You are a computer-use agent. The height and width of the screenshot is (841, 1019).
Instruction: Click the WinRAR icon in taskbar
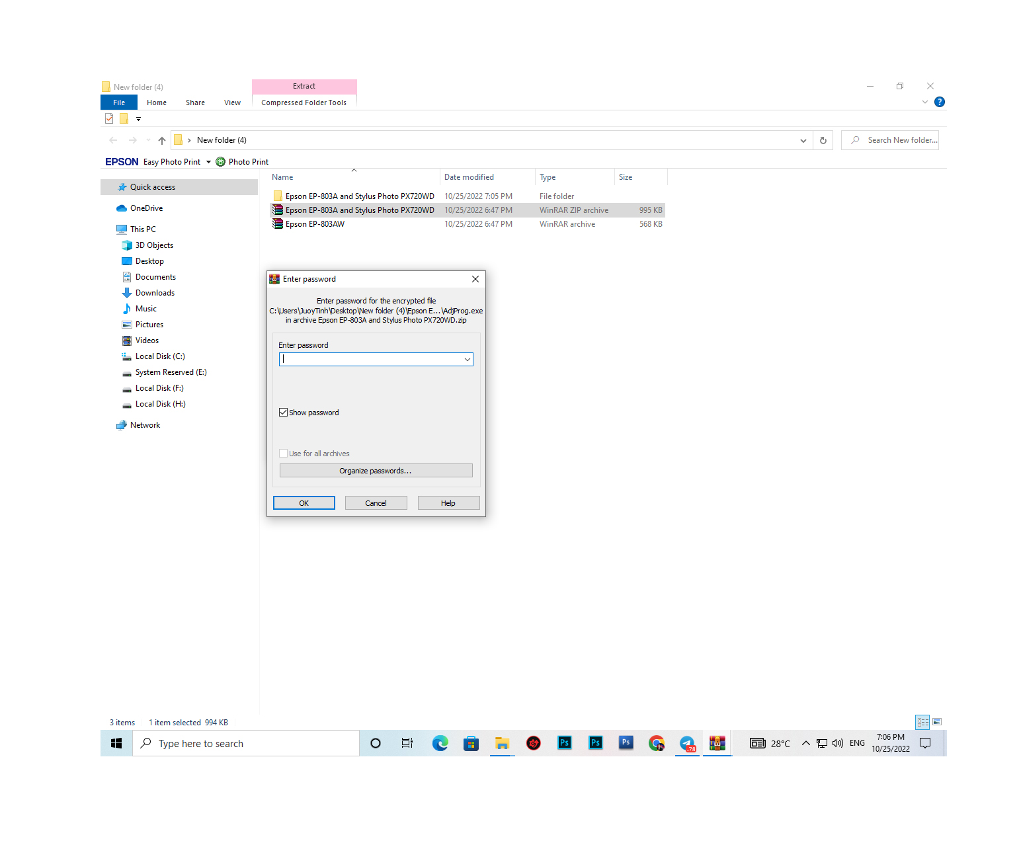717,743
